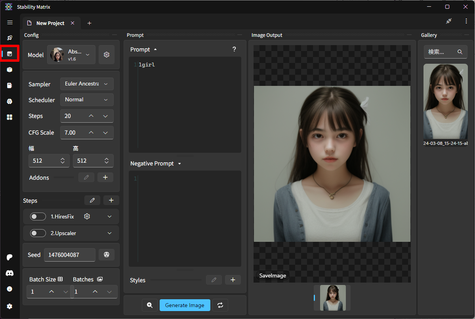
Task: Open model settings gear next to Model
Action: point(106,55)
